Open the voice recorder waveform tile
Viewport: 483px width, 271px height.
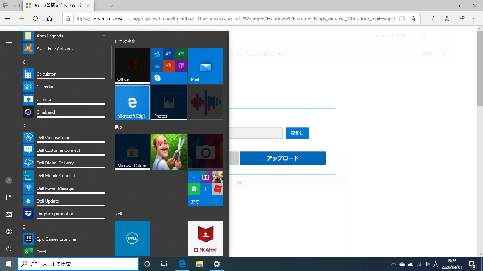tap(206, 103)
